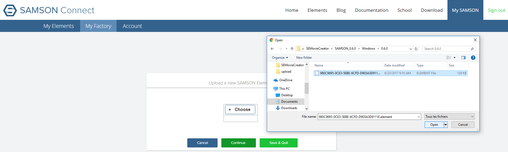Go back in the file dialog
508x152 pixels.
pyautogui.click(x=272, y=49)
